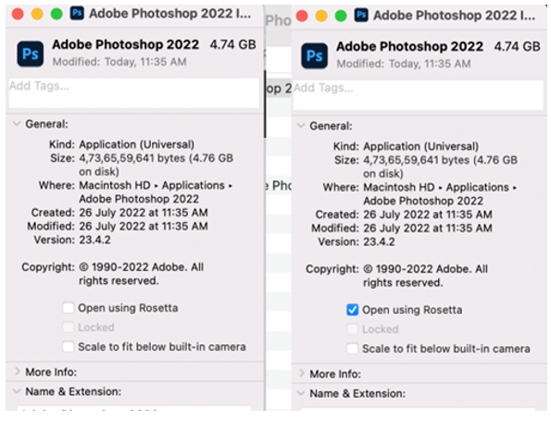Enable Scale to fit below camera in left window
Screen dimensions: 551x421
68,347
